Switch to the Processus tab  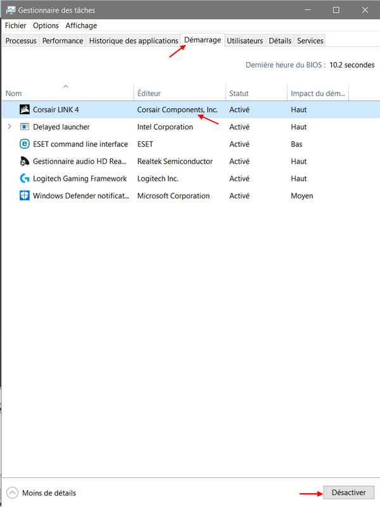click(x=21, y=41)
